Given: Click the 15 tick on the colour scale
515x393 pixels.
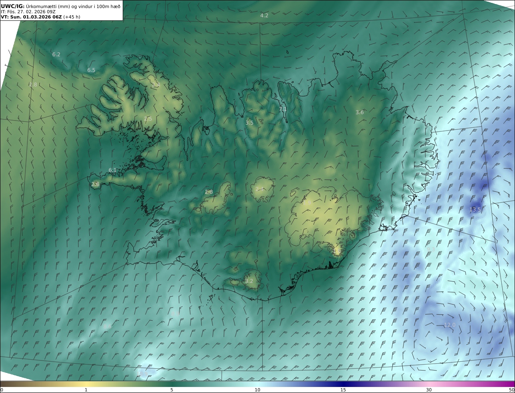Looking at the screenshot, I should pyautogui.click(x=343, y=390).
